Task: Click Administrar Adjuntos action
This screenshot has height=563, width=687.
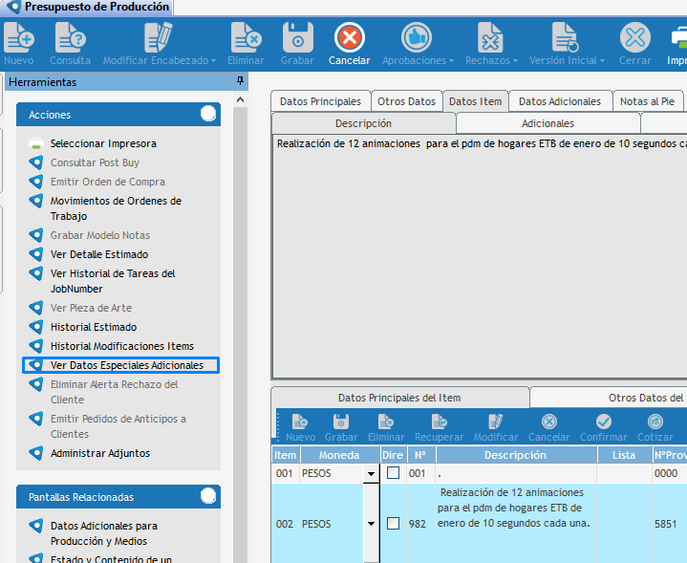Action: click(99, 453)
